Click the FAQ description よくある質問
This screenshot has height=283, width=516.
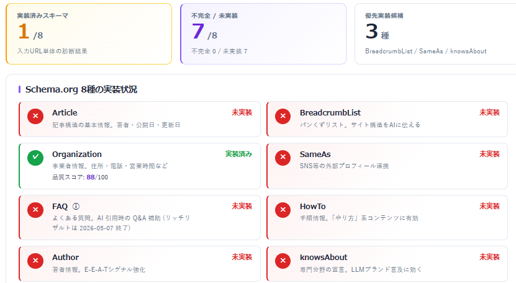121,223
